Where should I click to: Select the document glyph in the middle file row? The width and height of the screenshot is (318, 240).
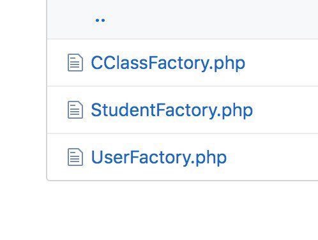(75, 110)
